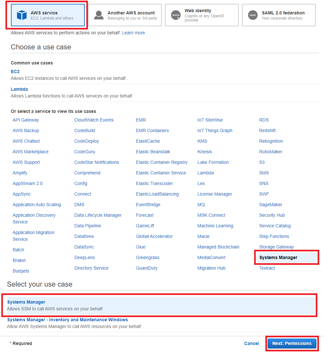The height and width of the screenshot is (361, 335).
Task: Select the EC2 common use case
Action: (15, 71)
